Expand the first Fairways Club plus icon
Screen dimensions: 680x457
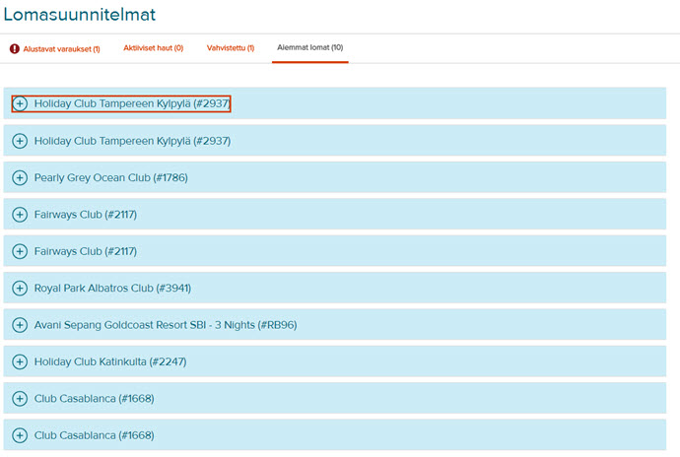pyautogui.click(x=20, y=215)
